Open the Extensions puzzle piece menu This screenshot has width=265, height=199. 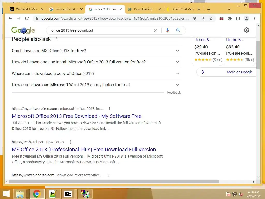click(x=230, y=18)
